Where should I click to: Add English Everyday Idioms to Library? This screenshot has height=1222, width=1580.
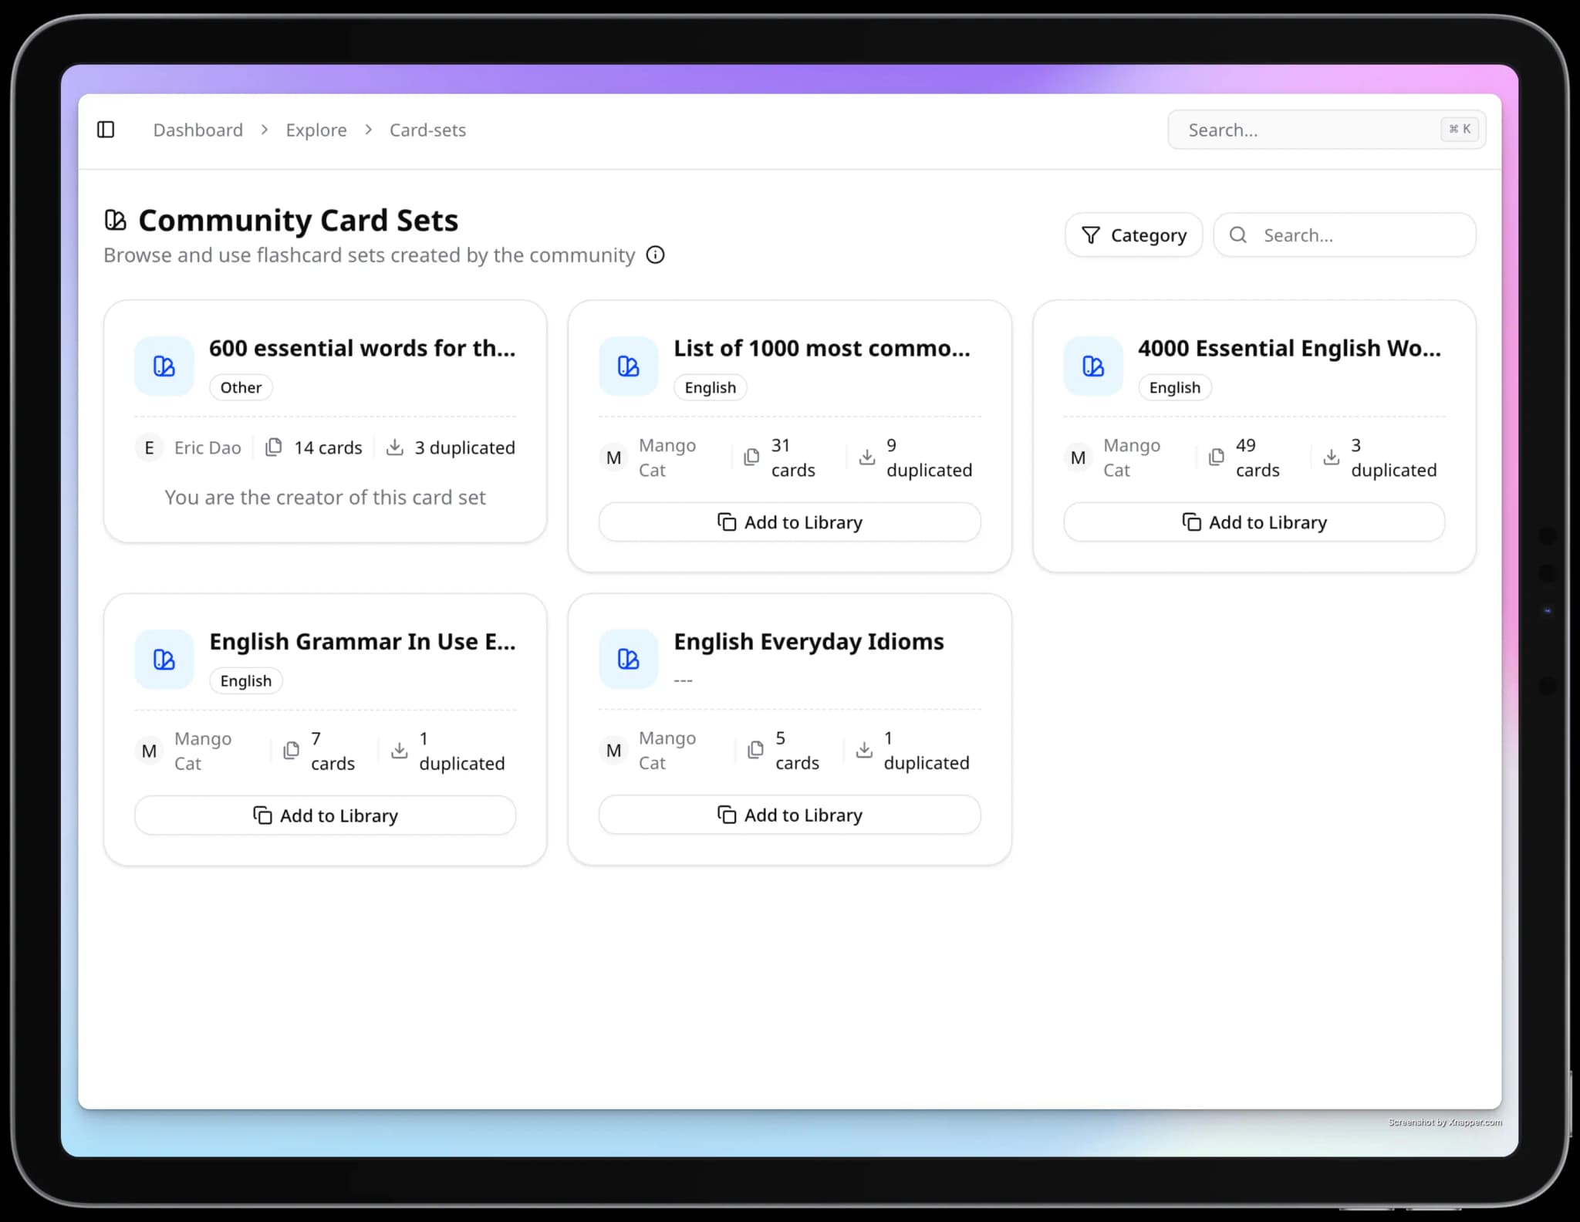[x=788, y=815]
